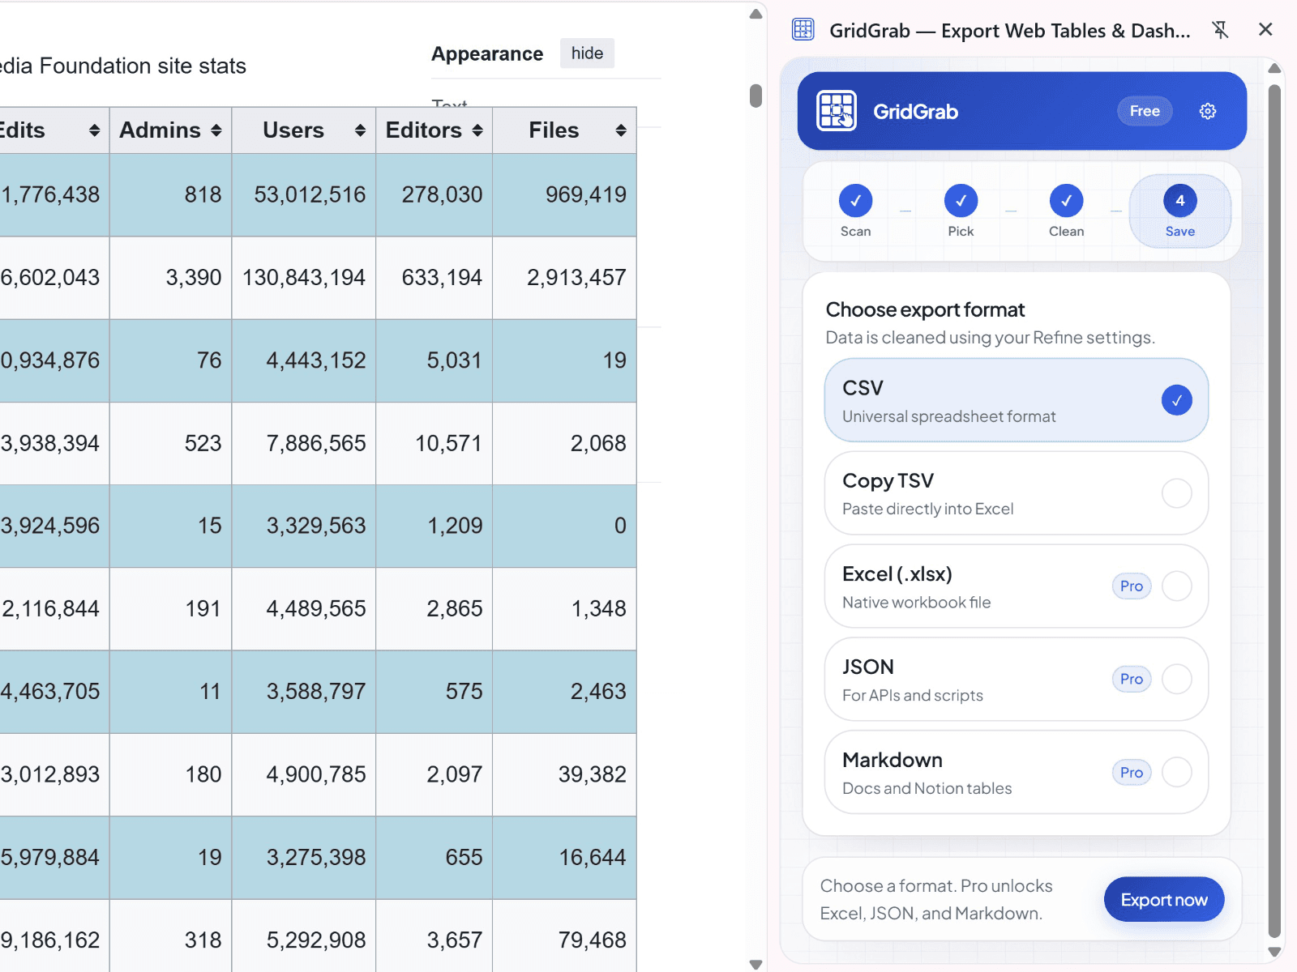Image resolution: width=1297 pixels, height=972 pixels.
Task: Go to the Scan step
Action: click(x=855, y=211)
